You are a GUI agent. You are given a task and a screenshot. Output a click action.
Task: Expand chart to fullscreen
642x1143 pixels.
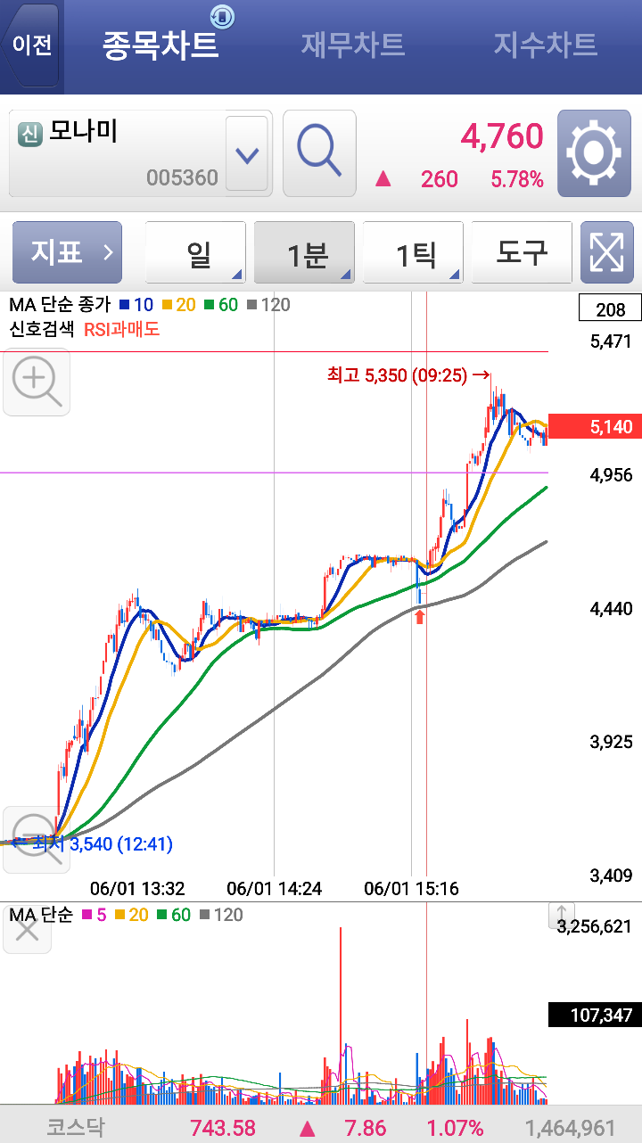pos(606,252)
